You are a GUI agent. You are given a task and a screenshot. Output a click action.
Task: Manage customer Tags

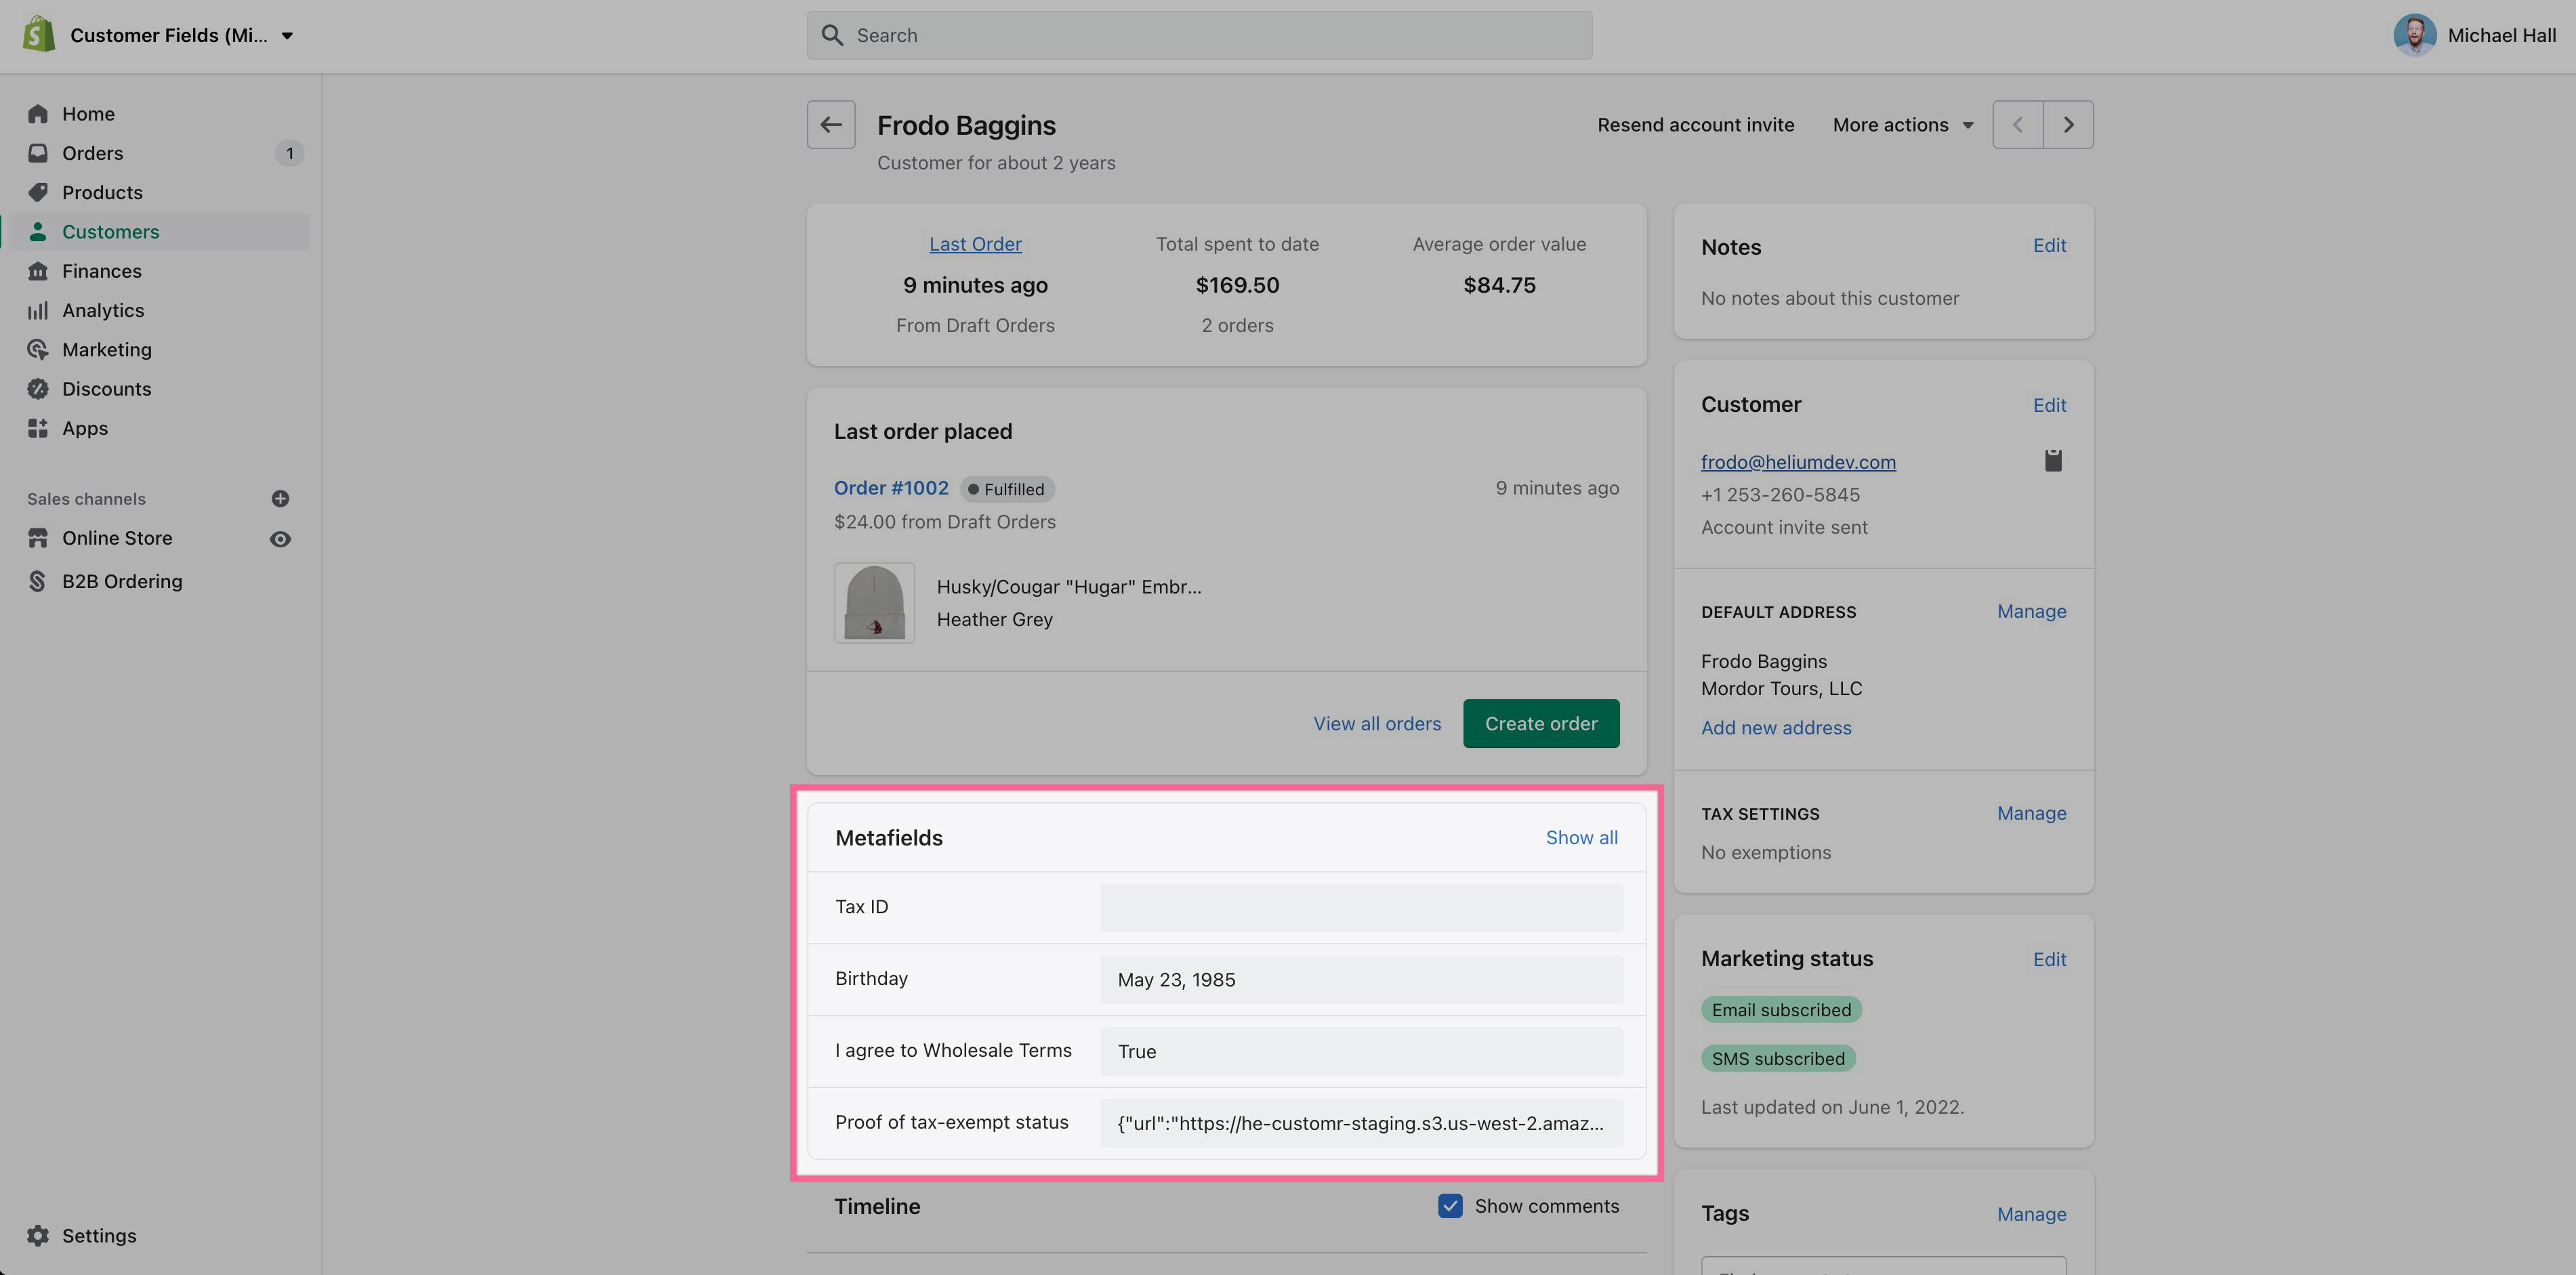click(x=2031, y=1214)
